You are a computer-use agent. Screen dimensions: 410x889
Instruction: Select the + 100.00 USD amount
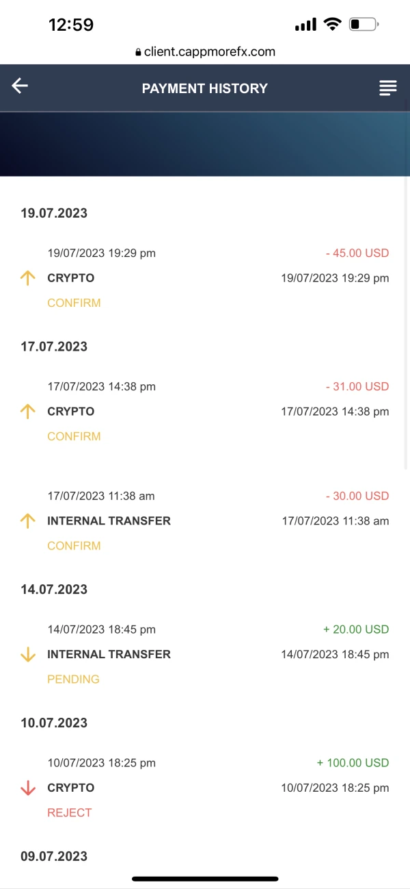tap(353, 763)
